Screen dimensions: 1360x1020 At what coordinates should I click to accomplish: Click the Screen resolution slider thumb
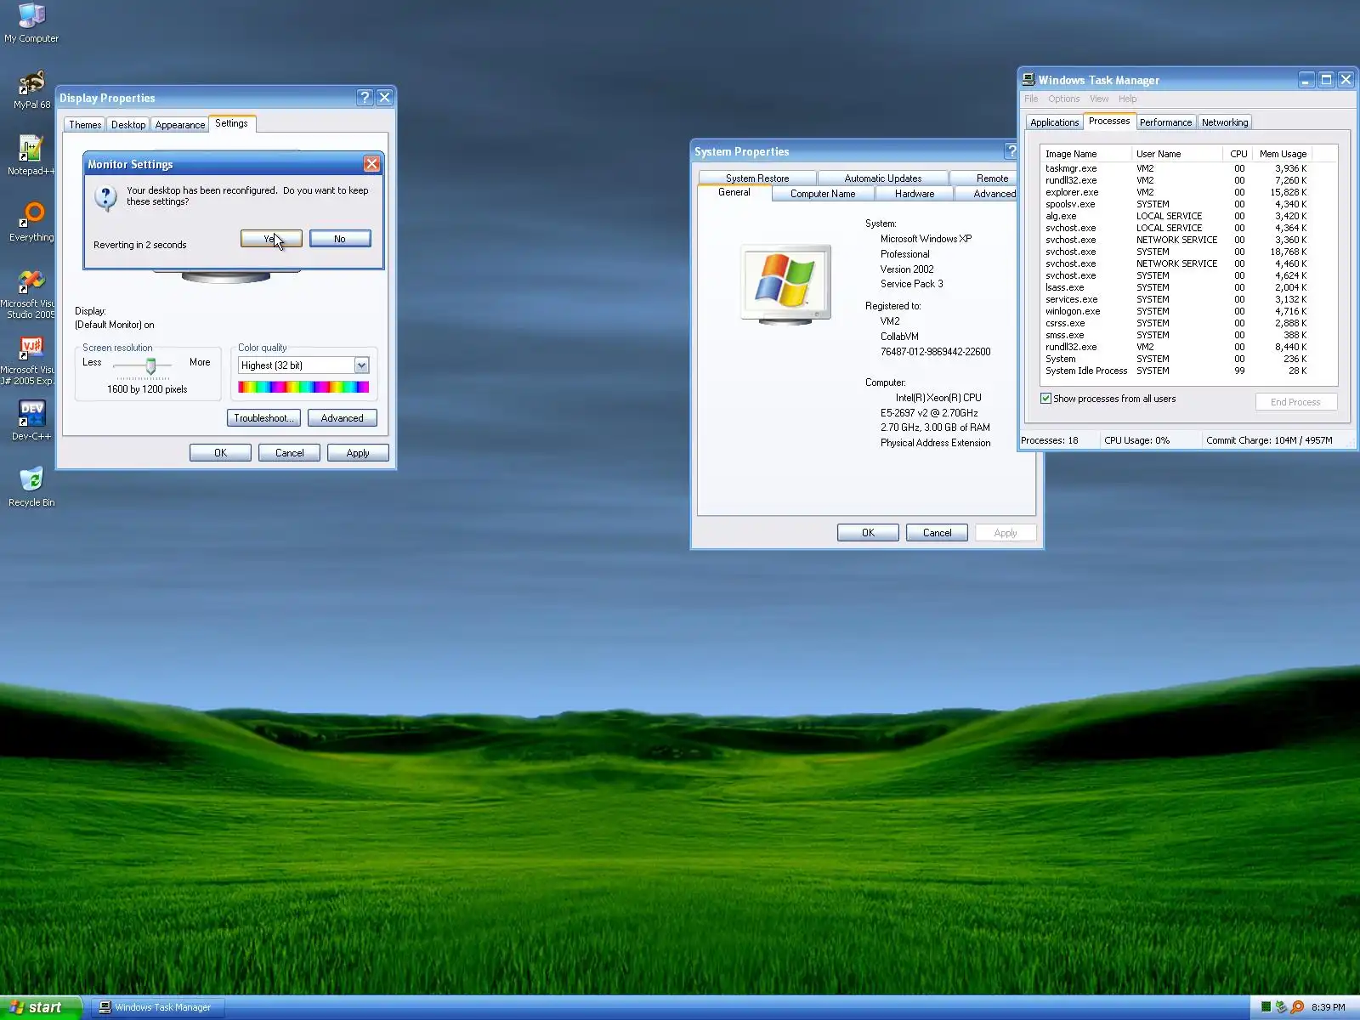150,366
